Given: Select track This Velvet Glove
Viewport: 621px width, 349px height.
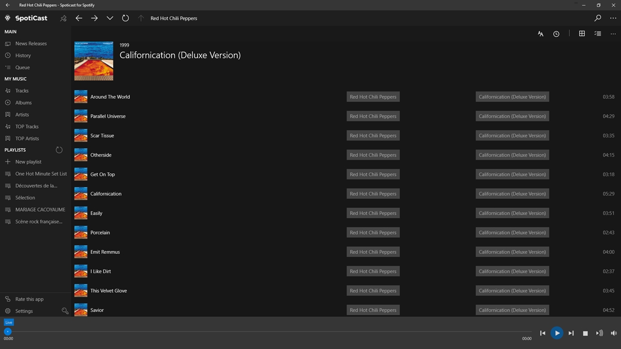Looking at the screenshot, I should click(109, 291).
